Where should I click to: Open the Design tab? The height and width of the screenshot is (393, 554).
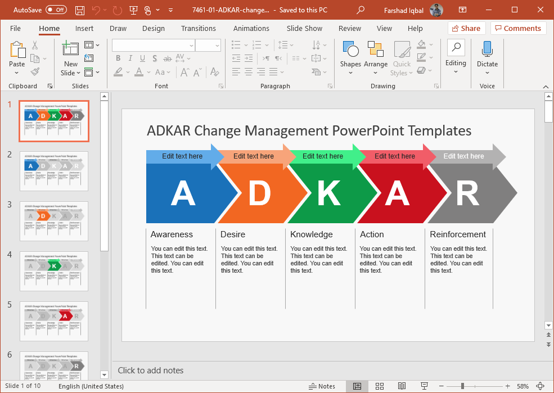coord(154,28)
